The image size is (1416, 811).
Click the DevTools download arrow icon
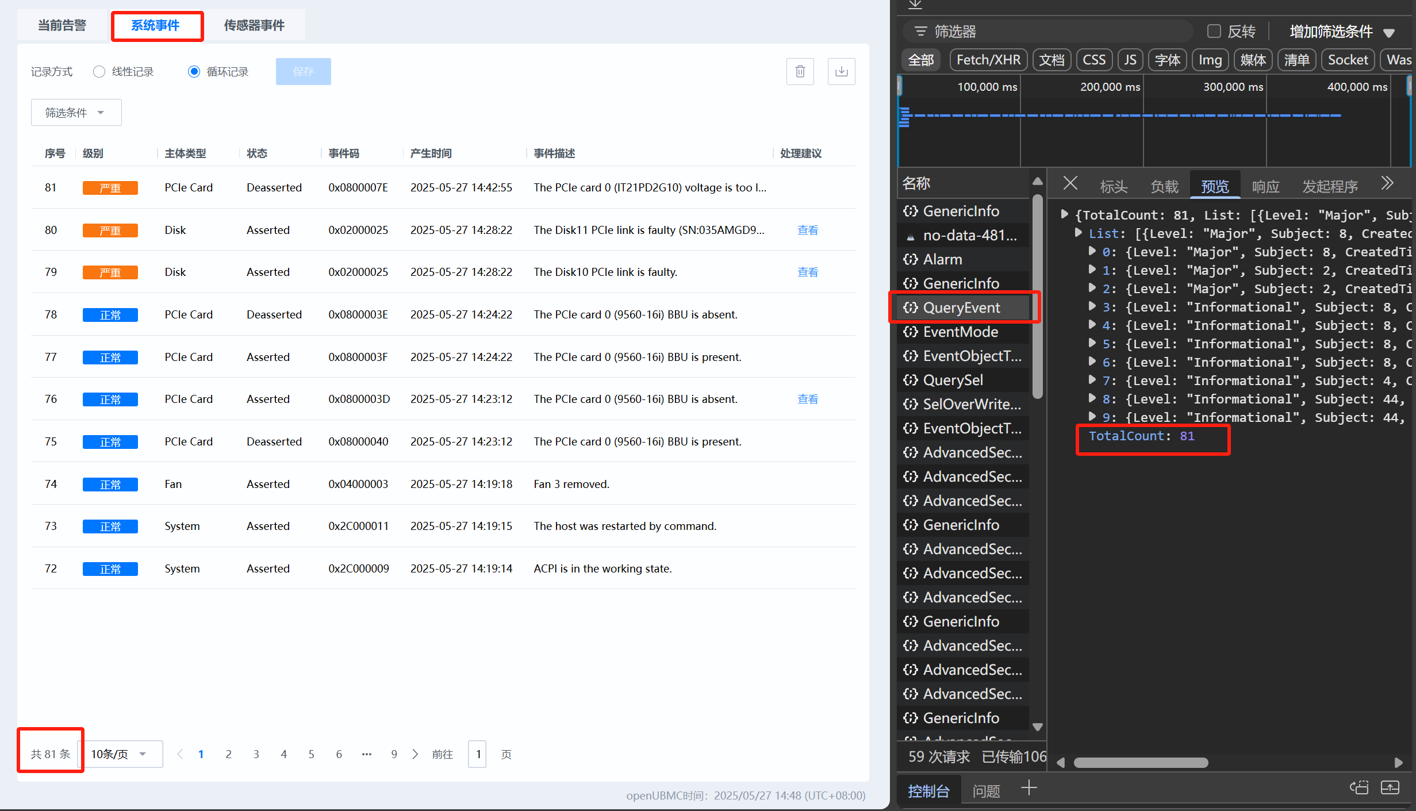click(x=915, y=5)
